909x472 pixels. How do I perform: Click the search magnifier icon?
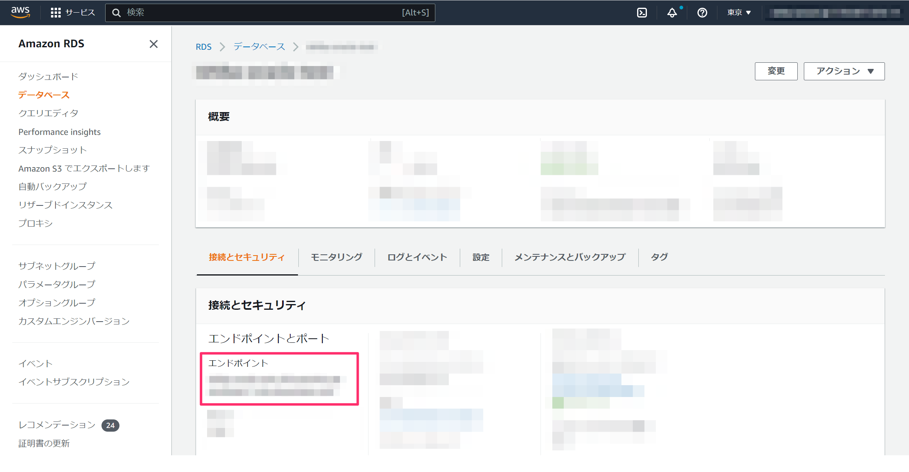click(117, 13)
